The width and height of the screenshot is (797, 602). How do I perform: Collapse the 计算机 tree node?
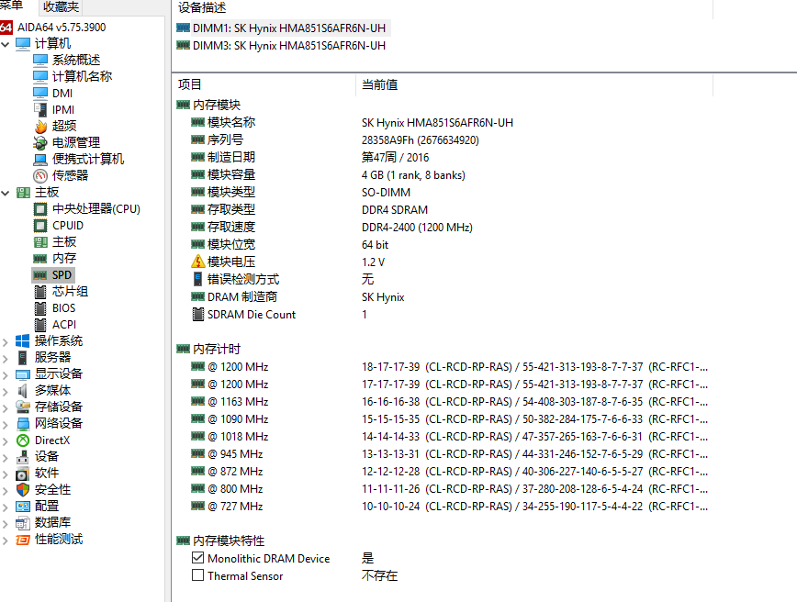(6, 44)
